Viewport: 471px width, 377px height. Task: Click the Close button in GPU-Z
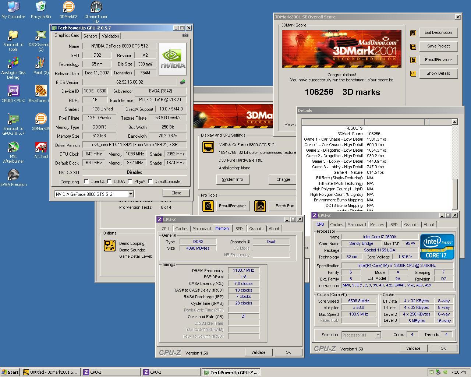[176, 193]
